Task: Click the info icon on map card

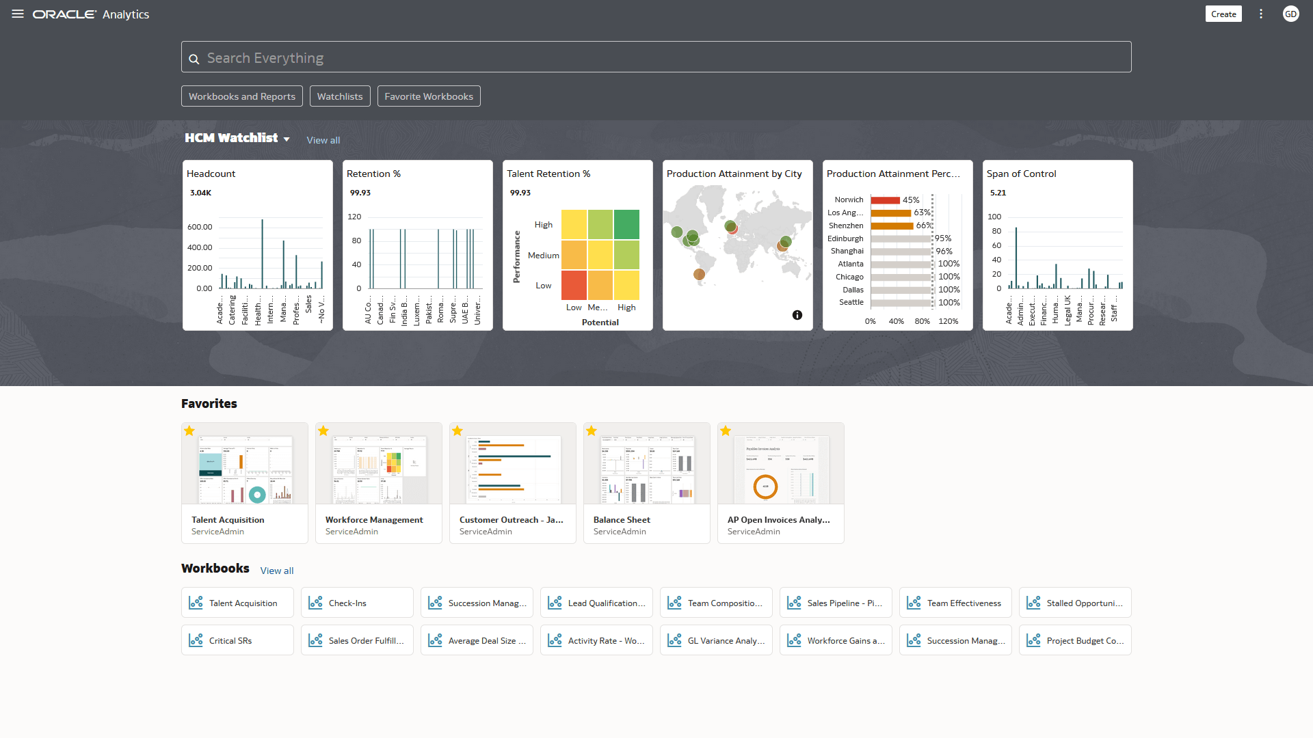Action: click(797, 315)
